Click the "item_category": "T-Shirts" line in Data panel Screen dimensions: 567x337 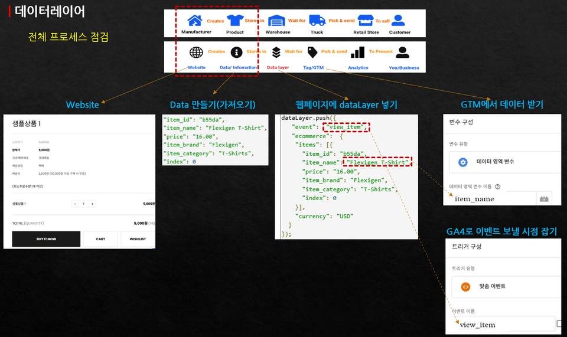pyautogui.click(x=208, y=153)
